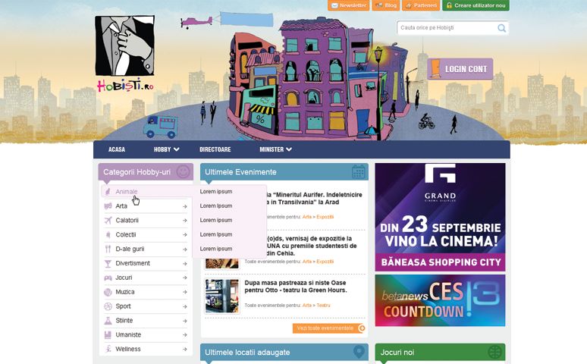Image resolution: width=587 pixels, height=364 pixels.
Task: Open the Acasa menu item
Action: click(x=117, y=149)
